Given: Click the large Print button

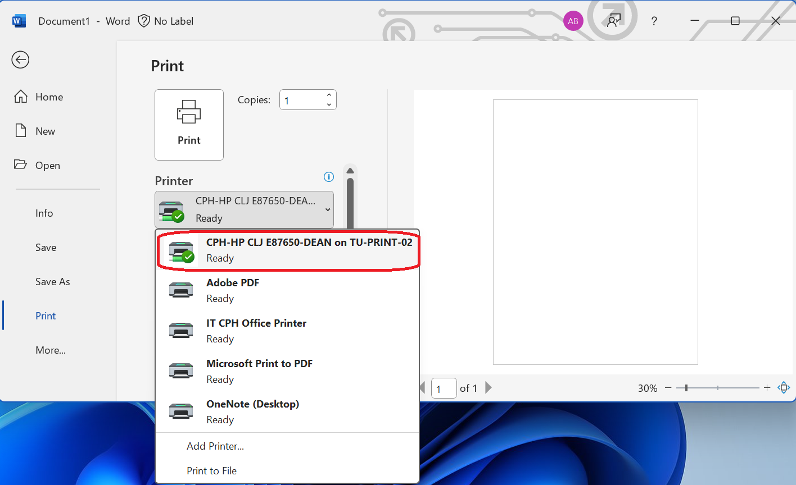Looking at the screenshot, I should click(x=189, y=125).
